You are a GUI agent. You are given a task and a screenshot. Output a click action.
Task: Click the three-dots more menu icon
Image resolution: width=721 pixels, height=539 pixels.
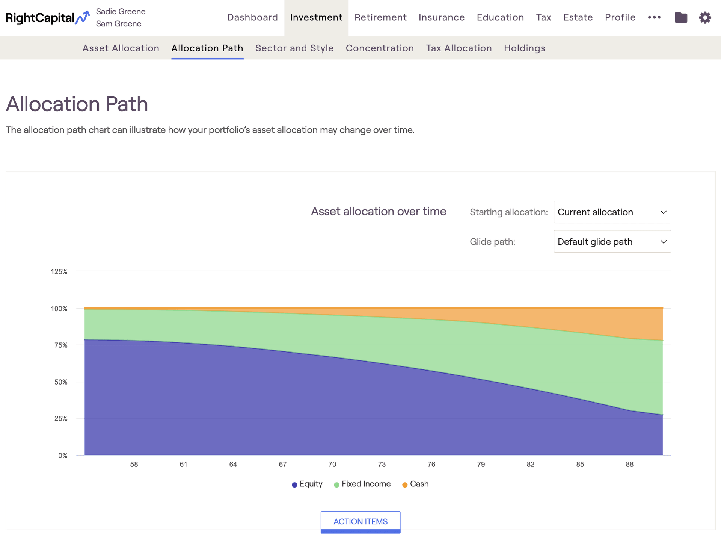[654, 18]
